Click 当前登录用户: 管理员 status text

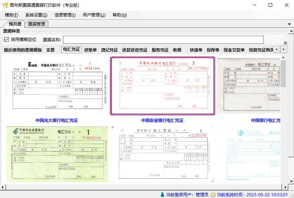pyautogui.click(x=187, y=194)
